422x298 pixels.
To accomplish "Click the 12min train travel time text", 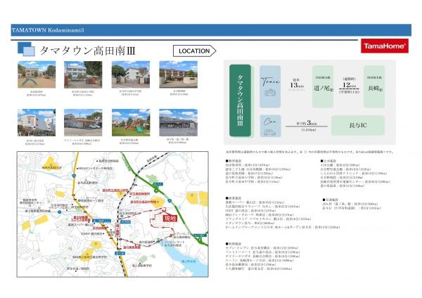I will [349, 85].
